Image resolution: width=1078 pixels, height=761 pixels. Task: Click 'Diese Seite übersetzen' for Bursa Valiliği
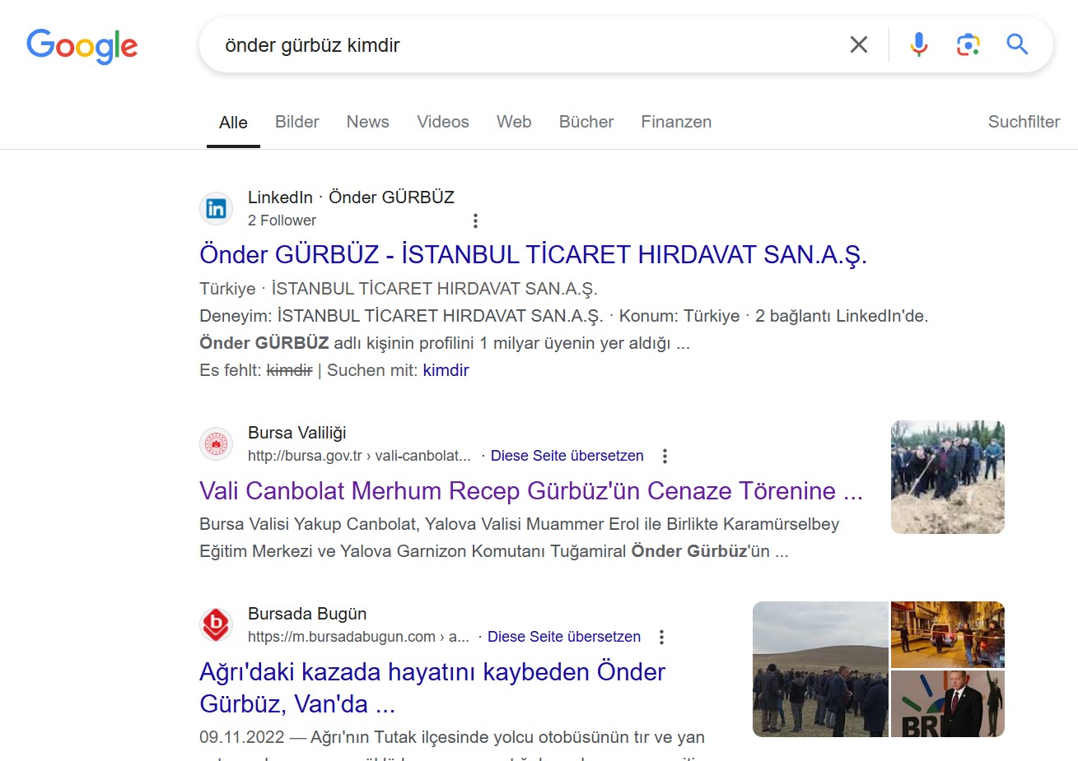(x=567, y=456)
